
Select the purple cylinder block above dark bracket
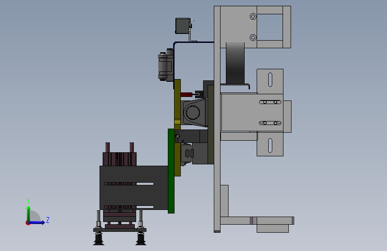[120, 159]
